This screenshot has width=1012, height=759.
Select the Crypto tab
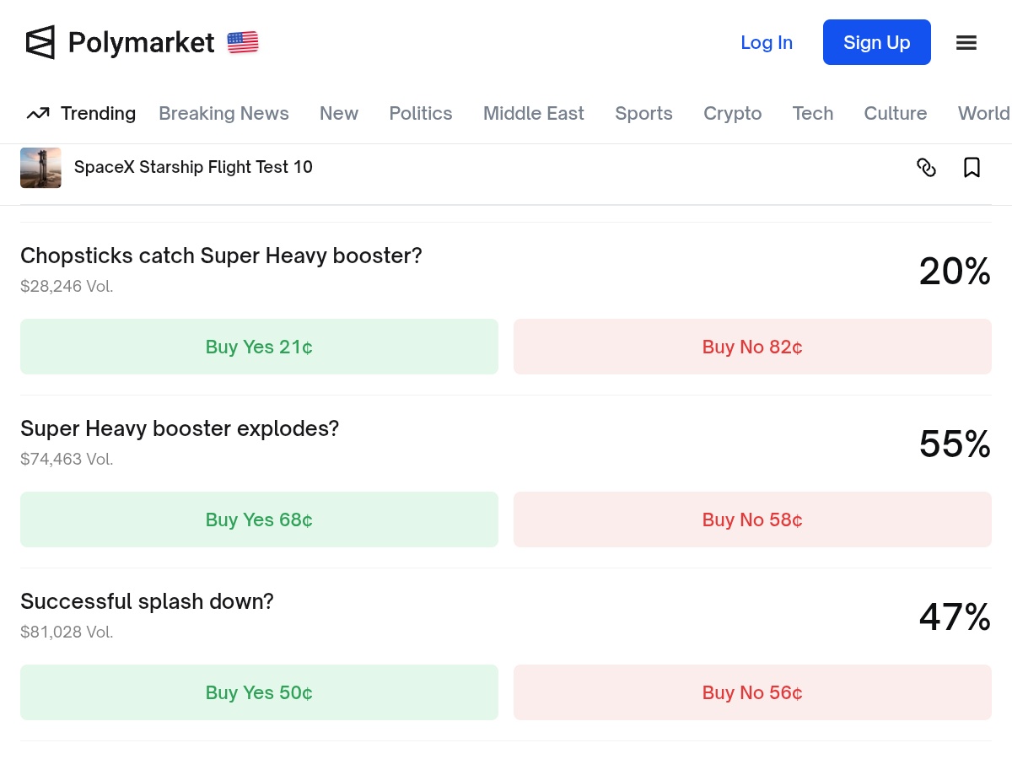point(732,114)
